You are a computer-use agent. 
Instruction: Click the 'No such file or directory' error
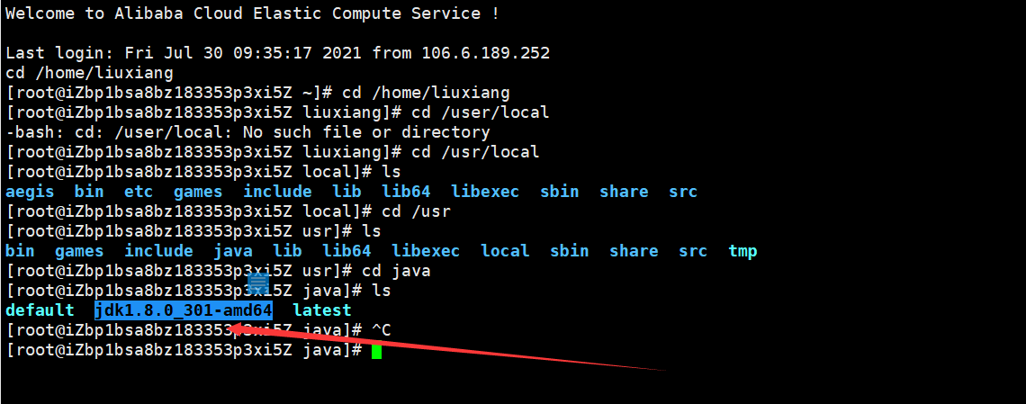[366, 132]
